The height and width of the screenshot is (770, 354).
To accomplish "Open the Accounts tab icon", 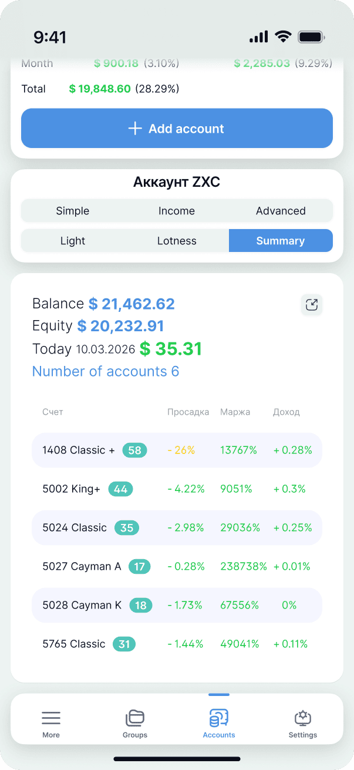I will (x=219, y=718).
